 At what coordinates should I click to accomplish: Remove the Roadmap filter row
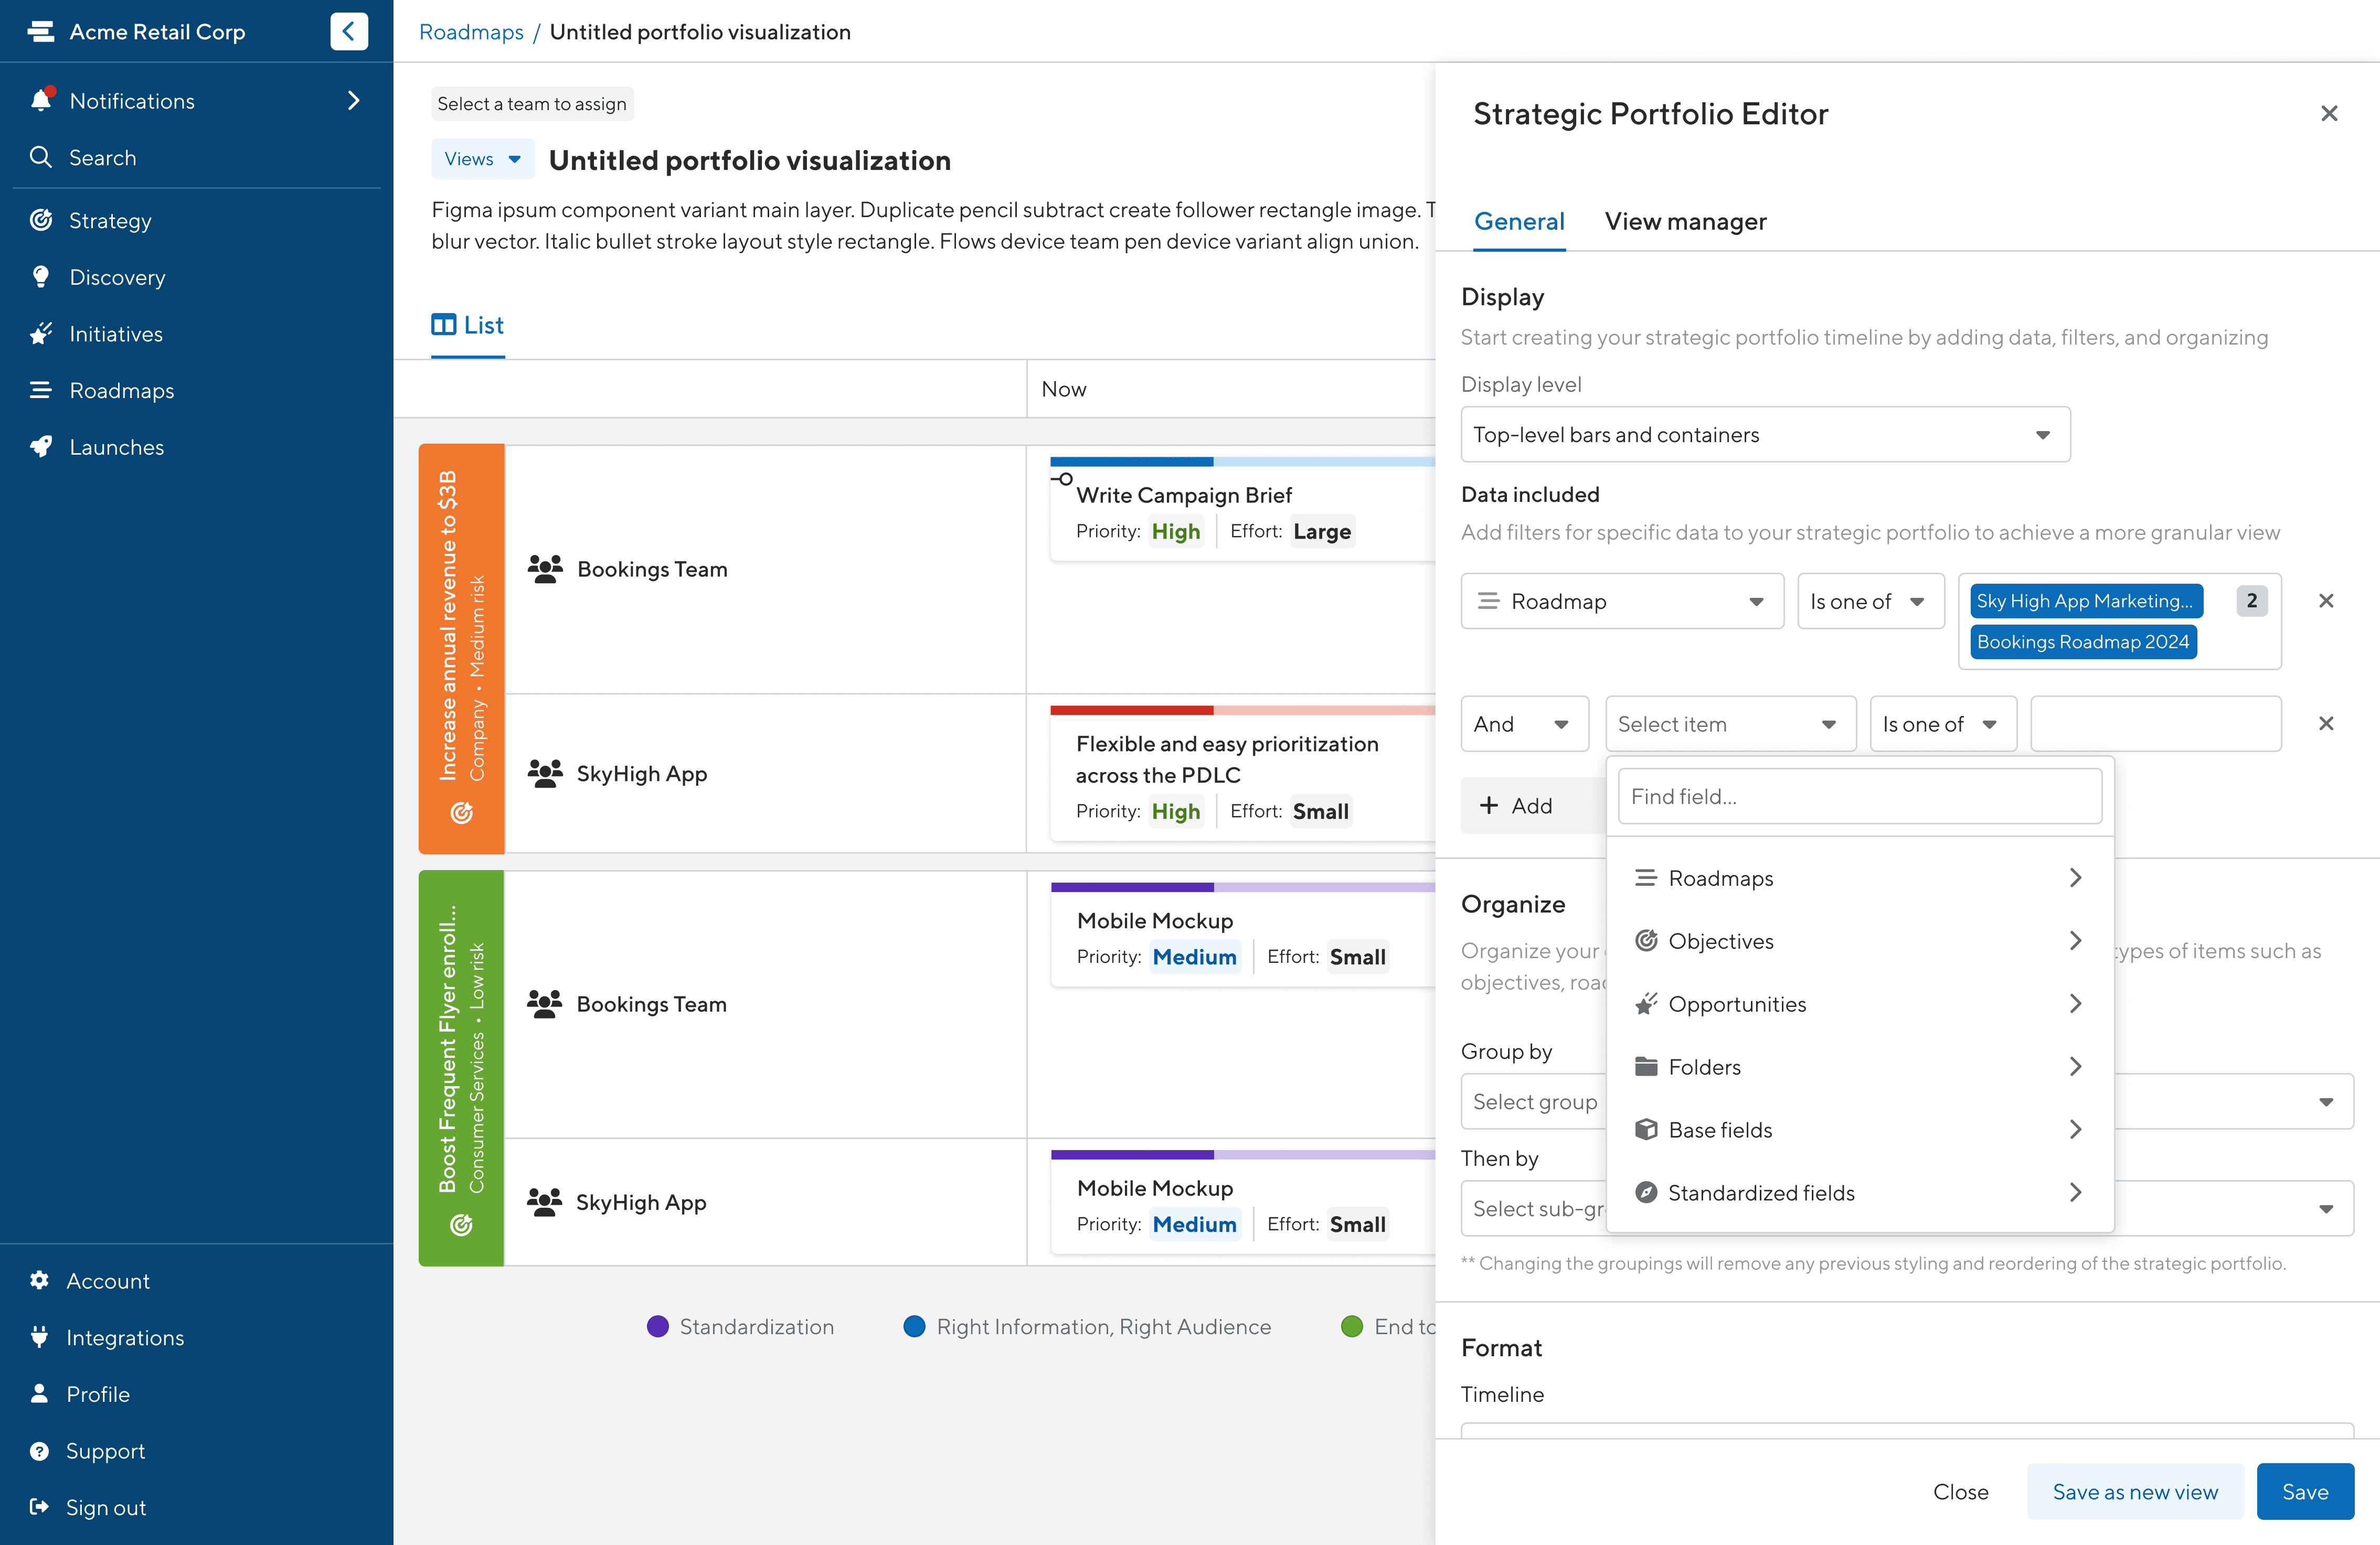tap(2326, 600)
